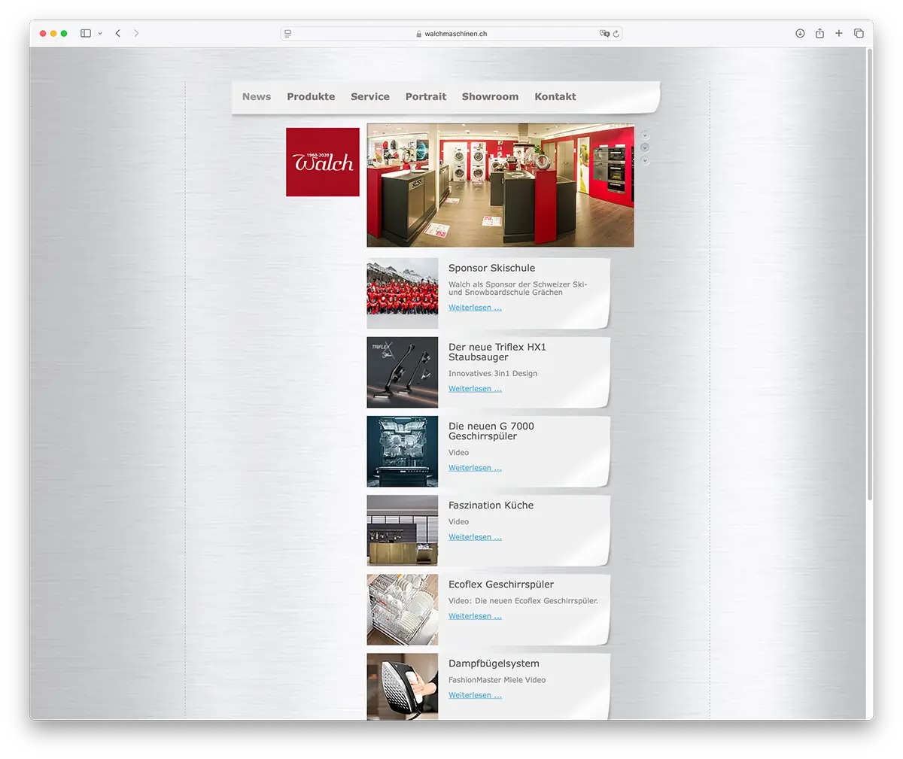Click the red Walch logo
903x759 pixels.
point(323,162)
